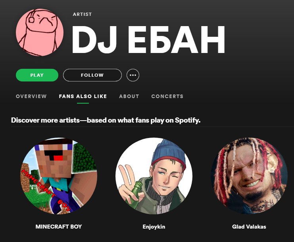The image size is (294, 242).
Task: Click the word Spotify in the heading
Action: tap(188, 120)
